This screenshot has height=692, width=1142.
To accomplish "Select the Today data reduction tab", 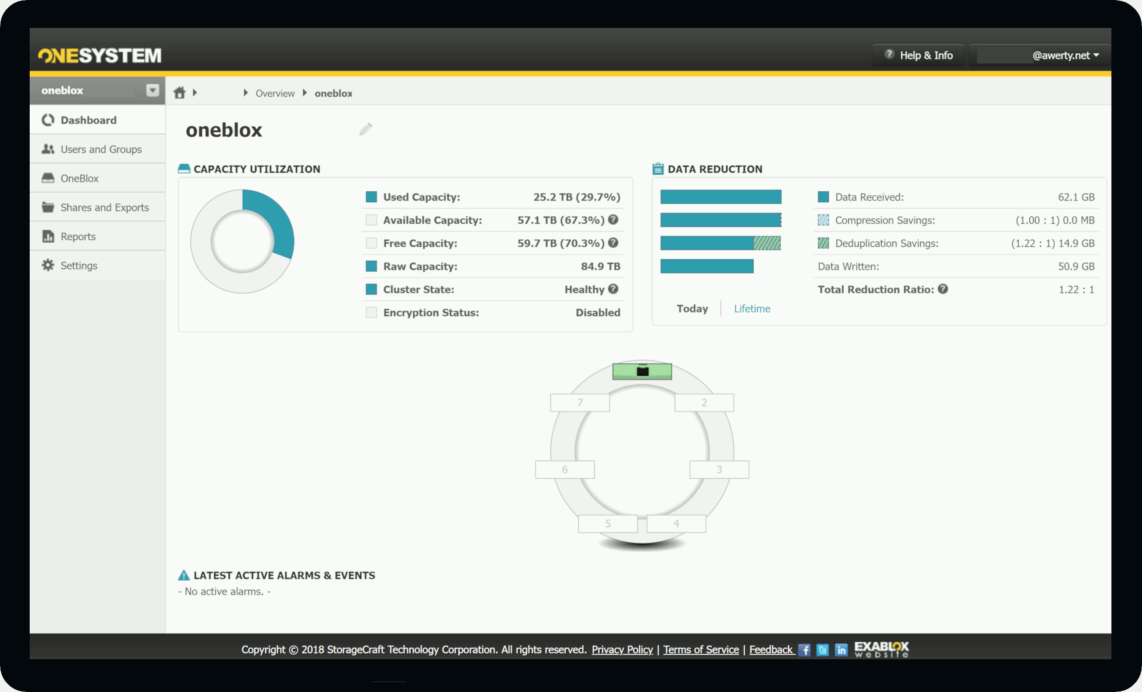I will click(692, 309).
